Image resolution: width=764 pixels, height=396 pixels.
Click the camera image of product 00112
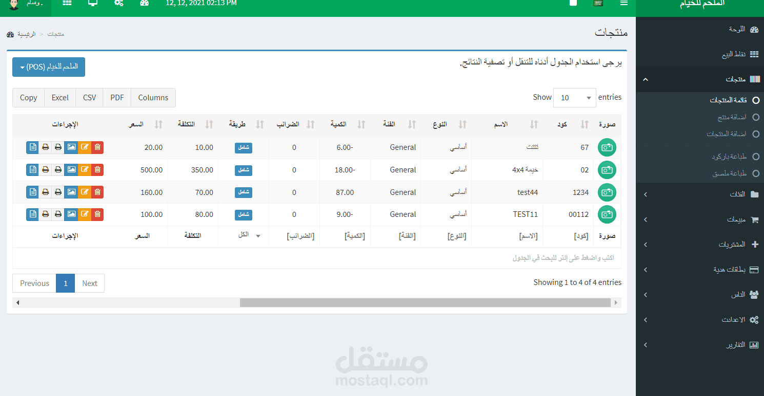607,215
